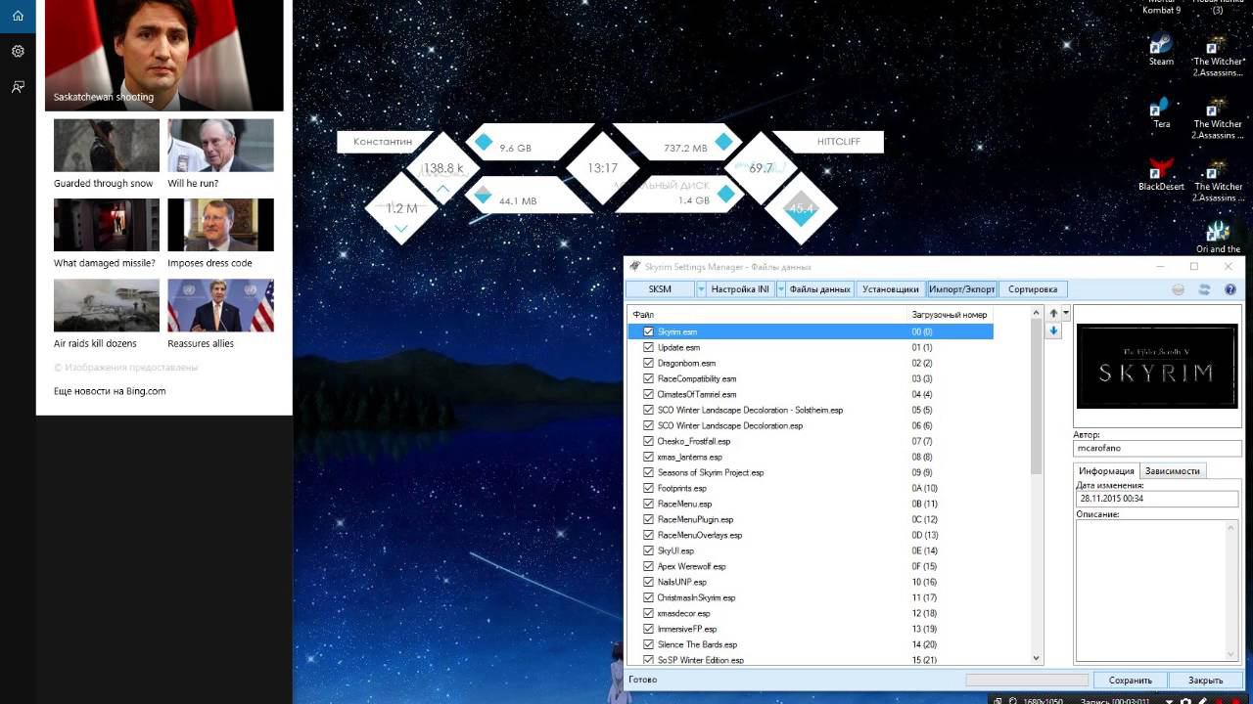
Task: Open the Steam desktop shortcut
Action: point(1161,50)
